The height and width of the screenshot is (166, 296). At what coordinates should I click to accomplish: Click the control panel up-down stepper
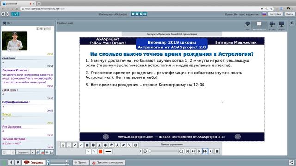coord(141,151)
